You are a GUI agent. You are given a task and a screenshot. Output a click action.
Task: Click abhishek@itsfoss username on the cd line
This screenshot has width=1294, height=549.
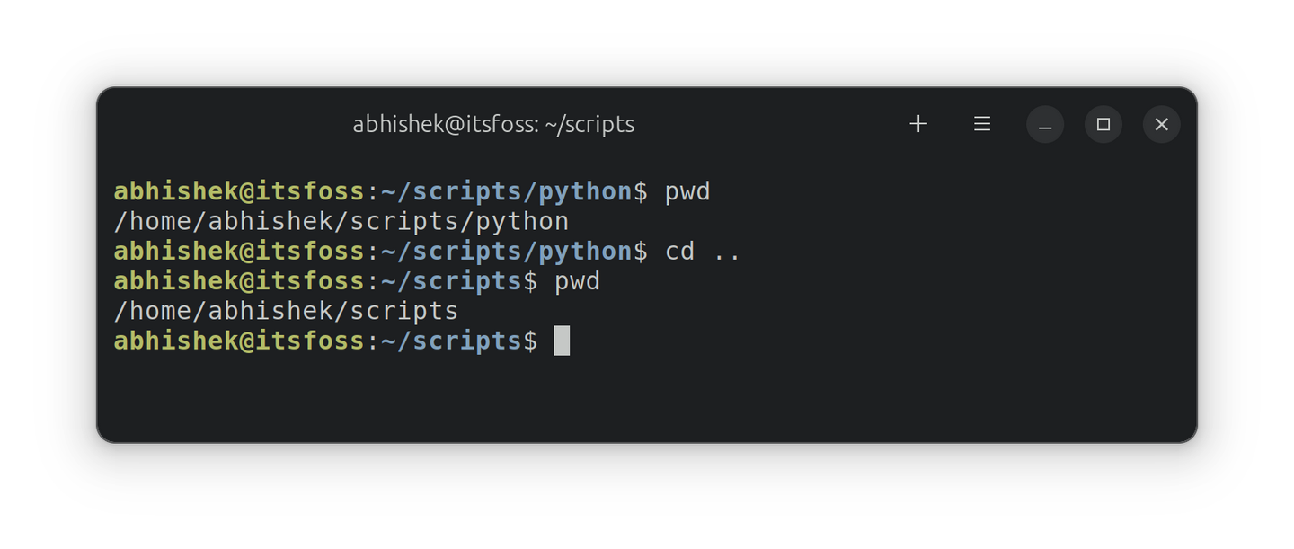tap(239, 251)
